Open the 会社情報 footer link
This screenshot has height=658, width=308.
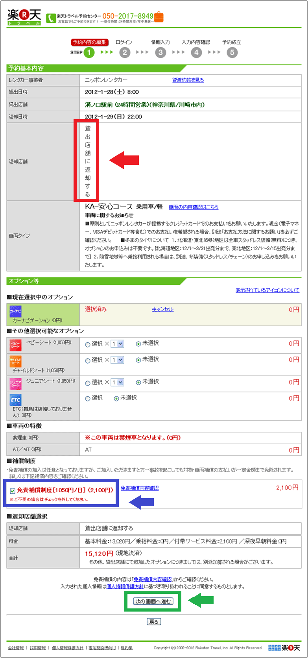(x=16, y=648)
